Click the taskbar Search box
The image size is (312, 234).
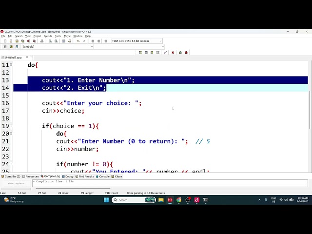coord(134,200)
